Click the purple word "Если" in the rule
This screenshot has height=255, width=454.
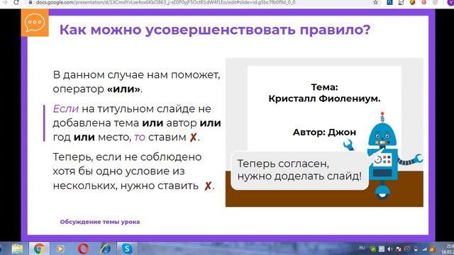click(x=66, y=109)
